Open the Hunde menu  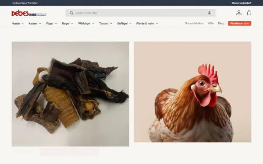[x=16, y=24]
